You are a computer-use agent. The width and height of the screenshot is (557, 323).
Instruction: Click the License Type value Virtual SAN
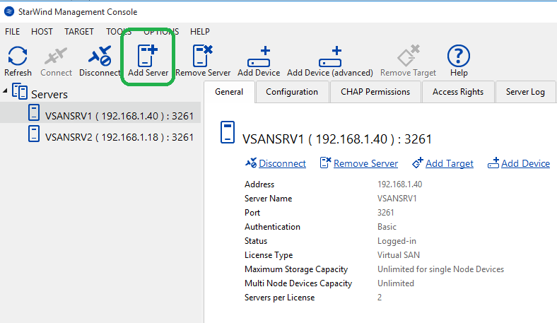click(399, 254)
